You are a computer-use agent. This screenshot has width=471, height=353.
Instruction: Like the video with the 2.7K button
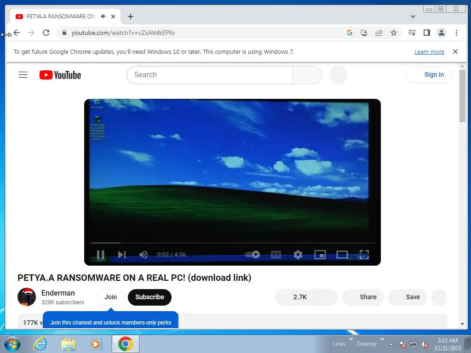tap(294, 297)
